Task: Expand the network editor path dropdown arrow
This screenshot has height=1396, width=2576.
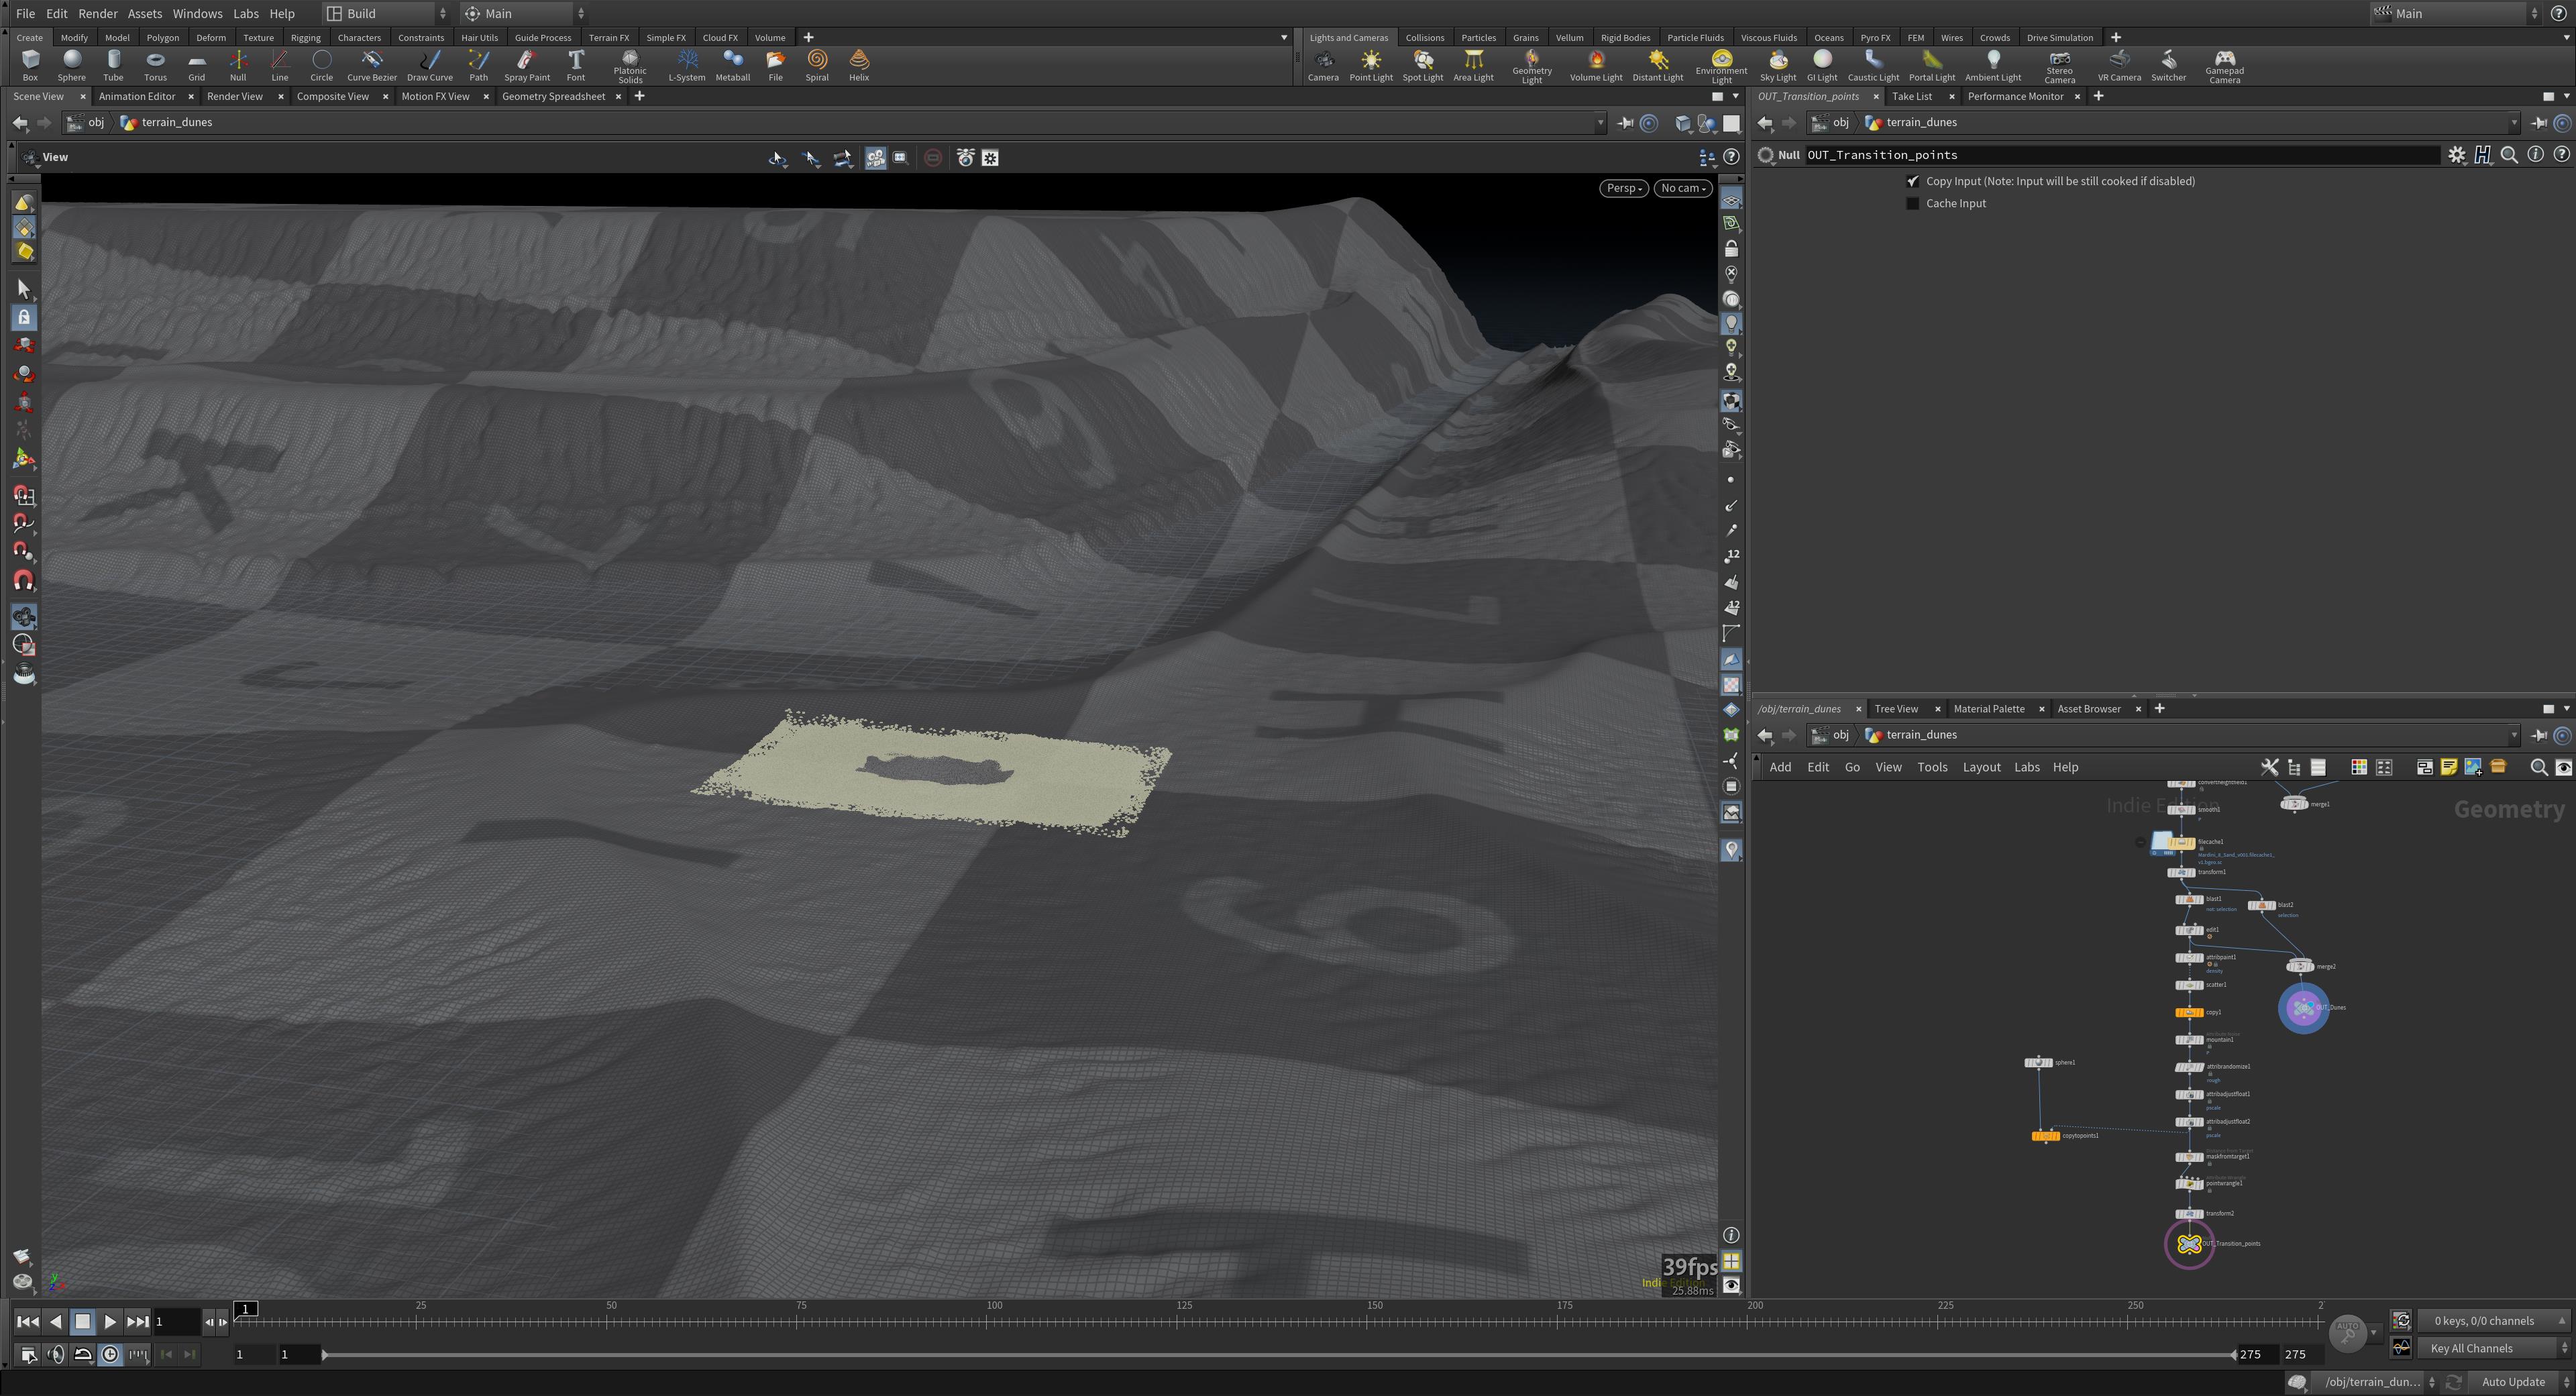Action: pyautogui.click(x=2514, y=735)
